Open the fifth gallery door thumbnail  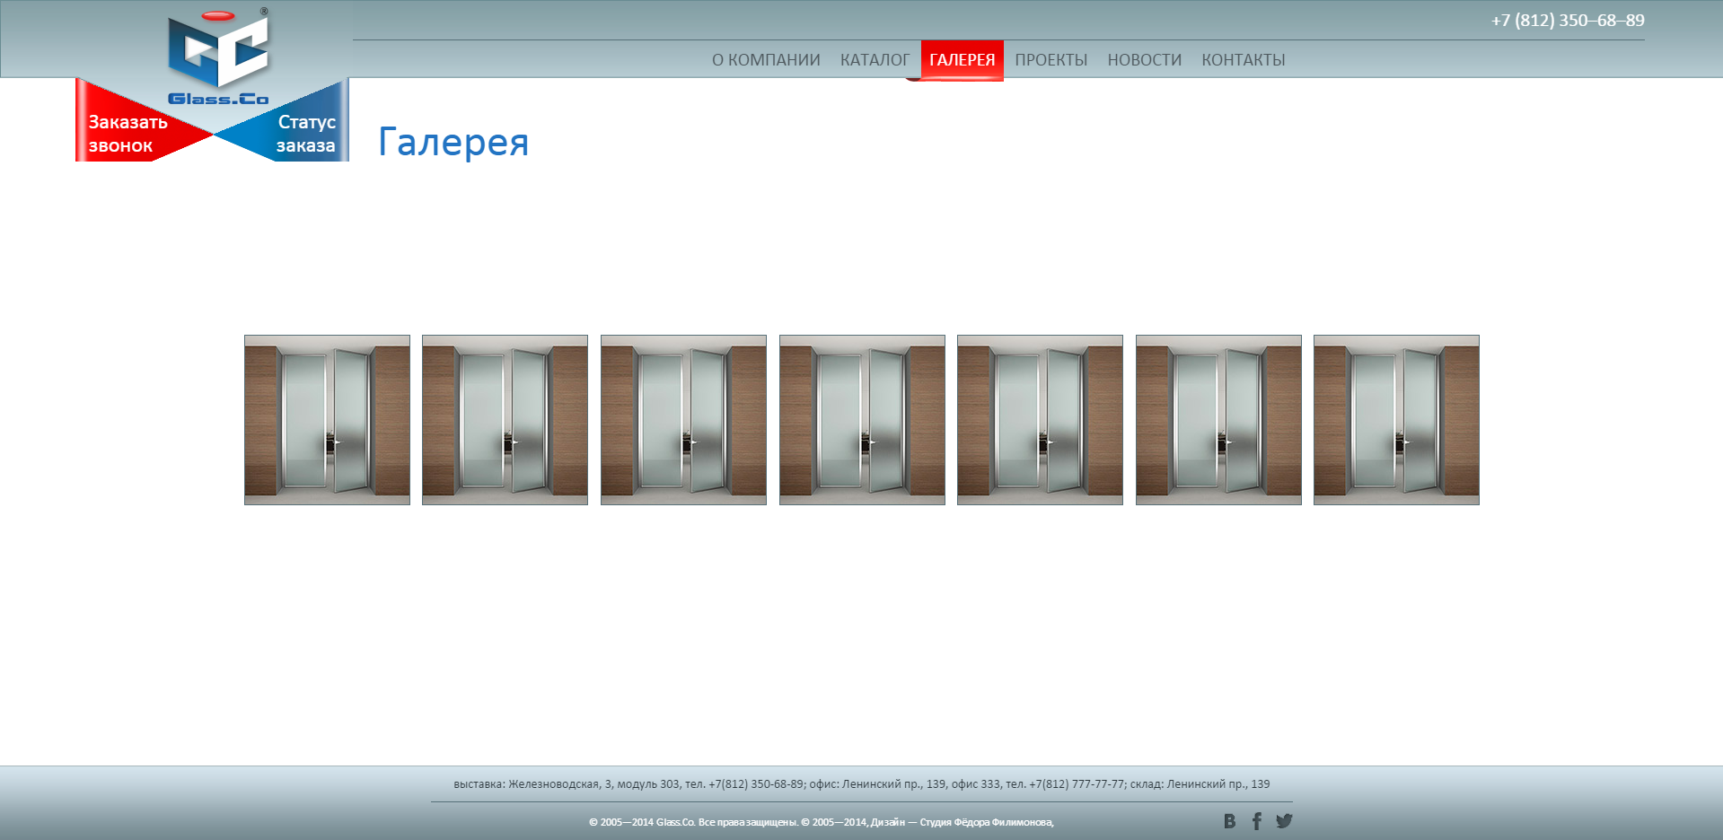(1040, 420)
